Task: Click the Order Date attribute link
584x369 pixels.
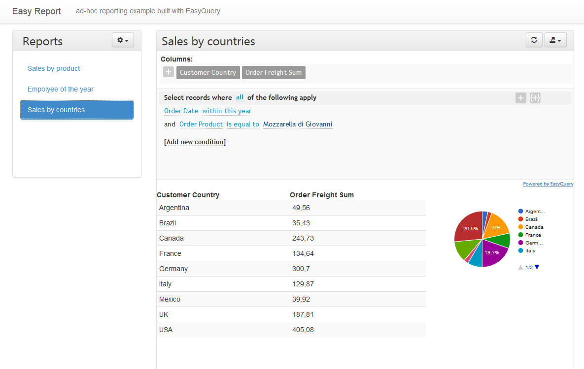Action: tap(181, 111)
